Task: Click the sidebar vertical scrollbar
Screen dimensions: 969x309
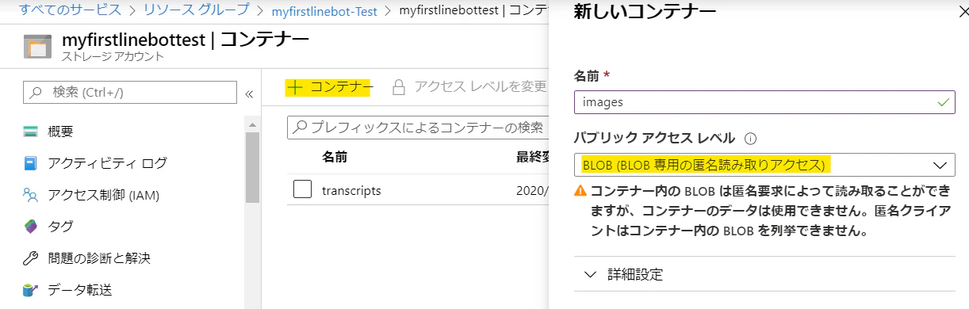Action: pos(253,168)
